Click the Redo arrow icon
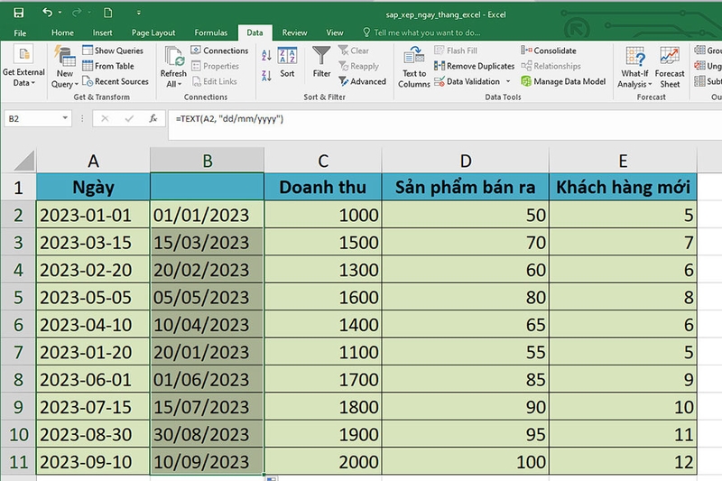722x481 pixels. (x=77, y=13)
